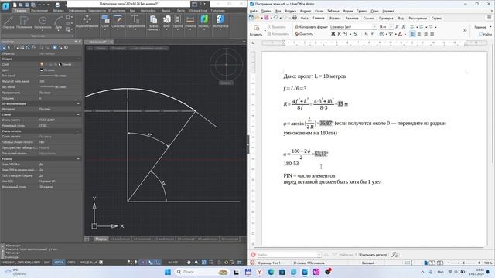Enable Учитывать регистр checkbox in Writer
495x278 pixels.
click(357, 254)
